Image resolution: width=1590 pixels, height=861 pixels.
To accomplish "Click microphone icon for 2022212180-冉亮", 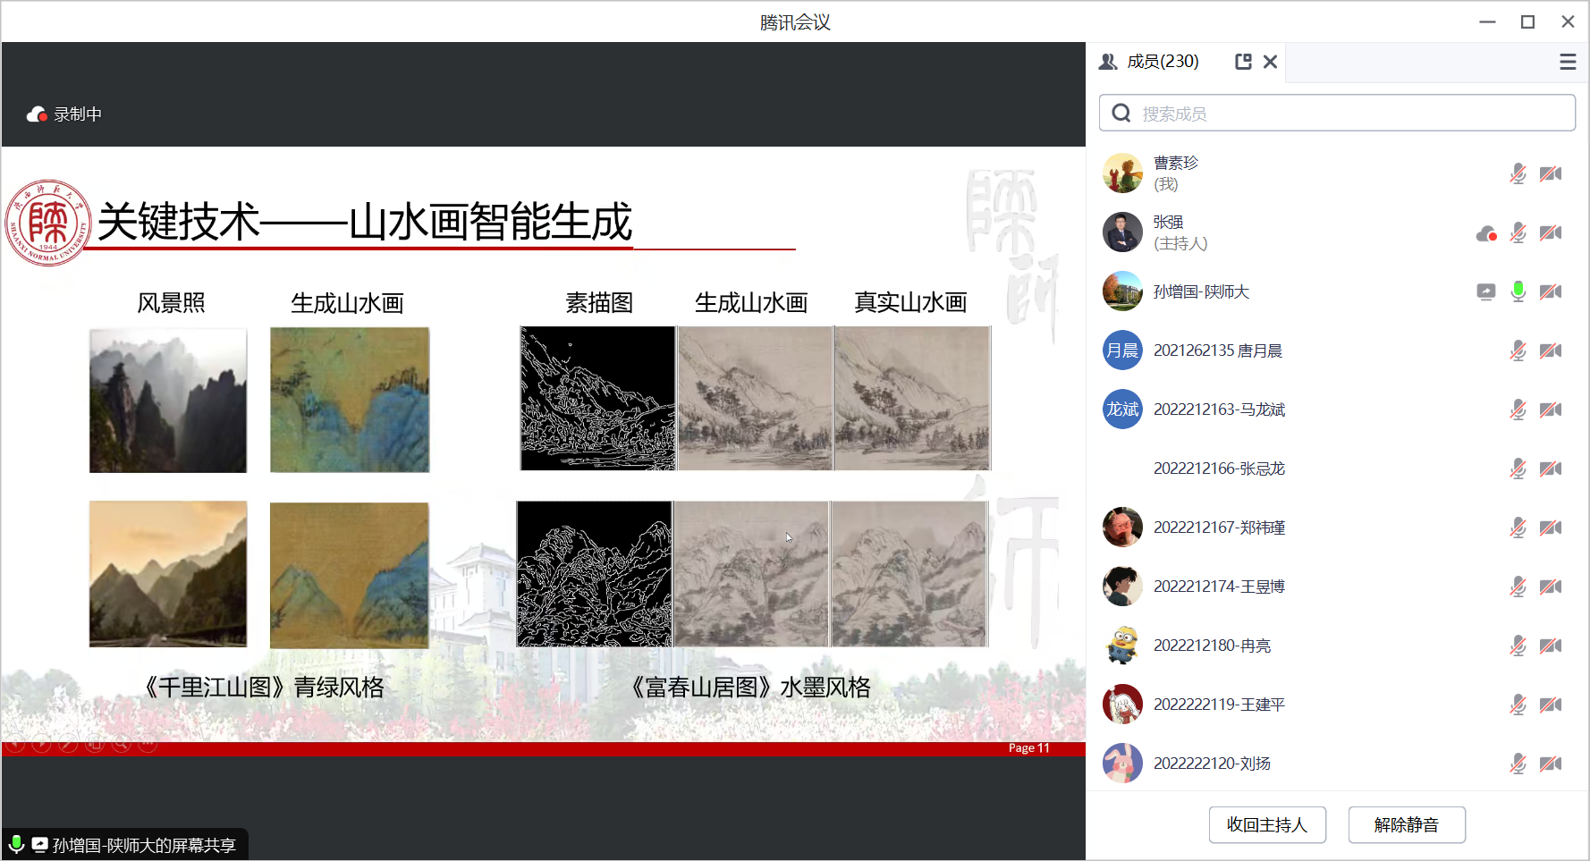I will [x=1518, y=646].
